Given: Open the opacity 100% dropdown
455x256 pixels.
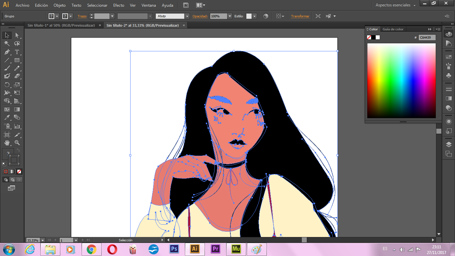Looking at the screenshot, I should pyautogui.click(x=230, y=16).
